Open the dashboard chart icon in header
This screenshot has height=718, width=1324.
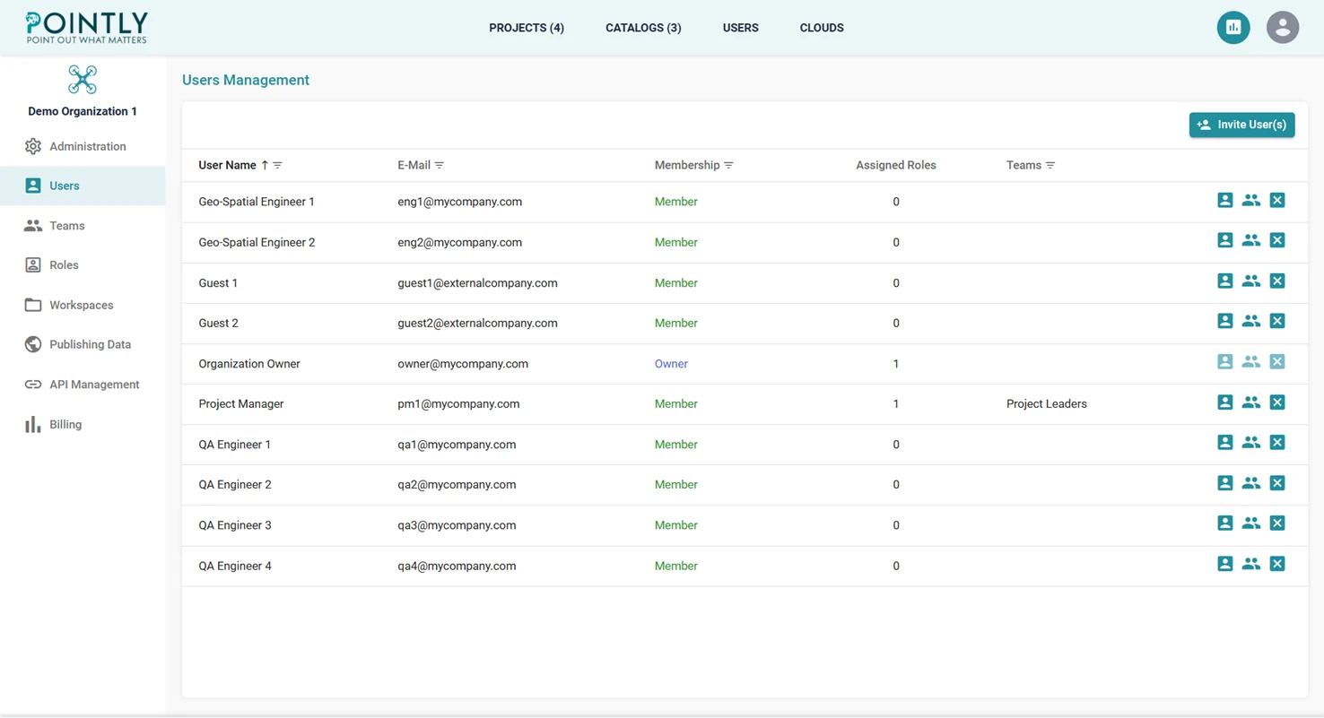click(x=1233, y=28)
